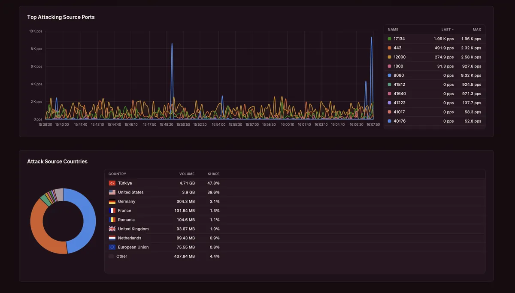Click the green Germany donut chart segment

click(x=45, y=199)
